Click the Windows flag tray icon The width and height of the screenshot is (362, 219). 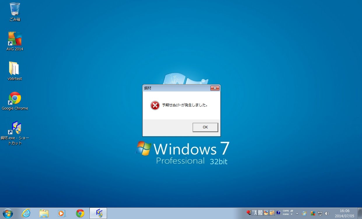(304, 213)
